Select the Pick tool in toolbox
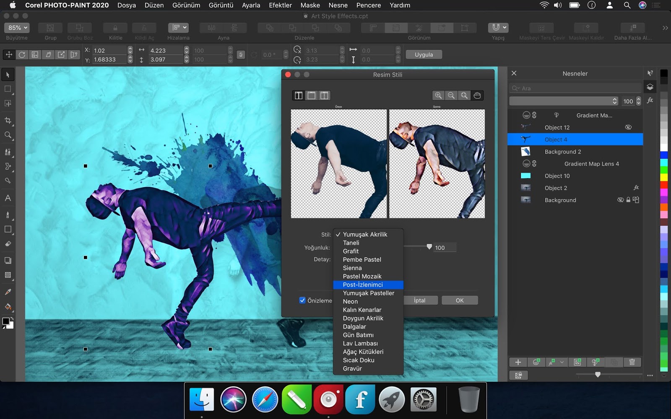Viewport: 671px width, 419px height. coord(8,75)
